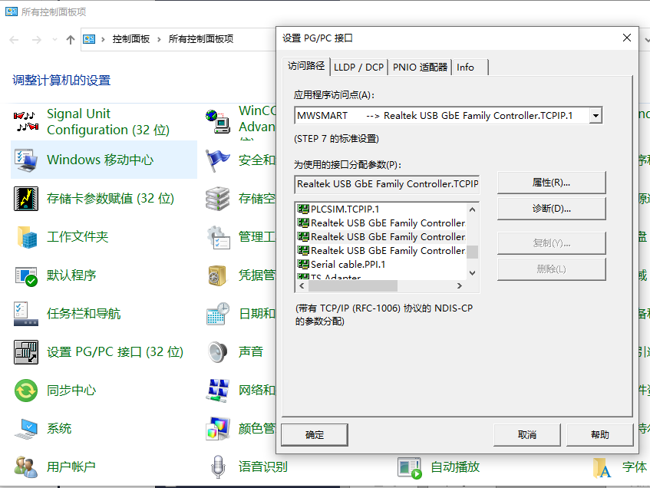Open 存储空间 drives icon

[x=218, y=199]
